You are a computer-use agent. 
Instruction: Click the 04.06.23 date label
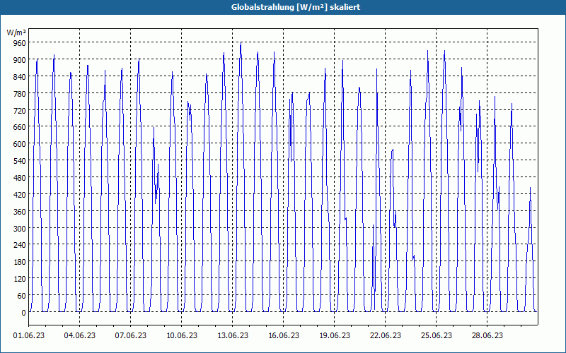coord(80,336)
